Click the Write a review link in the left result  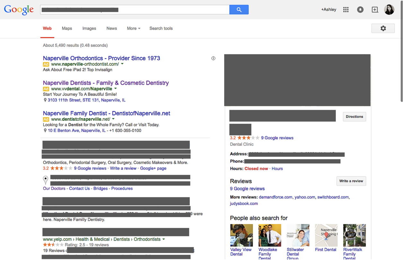123,168
